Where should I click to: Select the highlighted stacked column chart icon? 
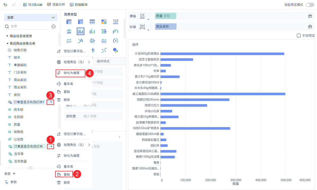(x=81, y=31)
